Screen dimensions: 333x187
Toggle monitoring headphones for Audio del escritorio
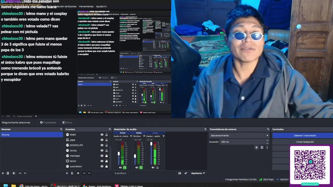(x=125, y=168)
